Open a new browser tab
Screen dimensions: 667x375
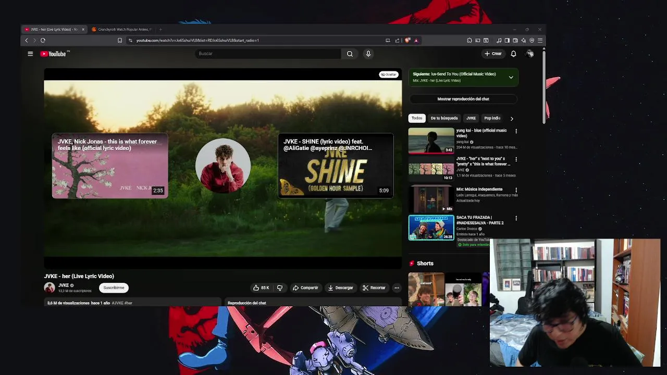click(160, 29)
